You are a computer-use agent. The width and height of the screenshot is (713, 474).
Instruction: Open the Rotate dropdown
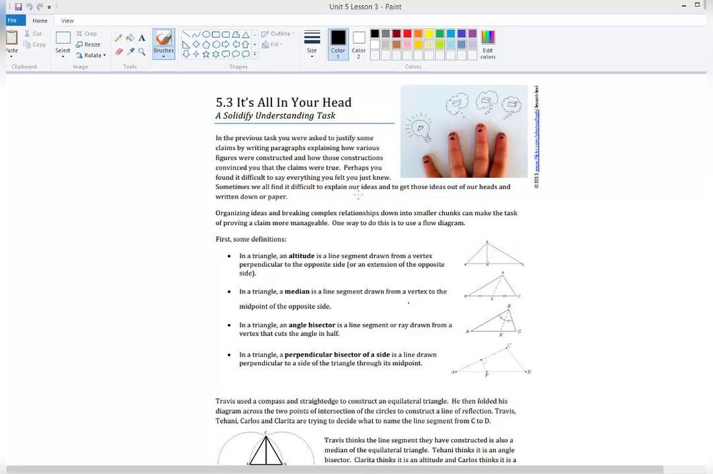(x=91, y=56)
